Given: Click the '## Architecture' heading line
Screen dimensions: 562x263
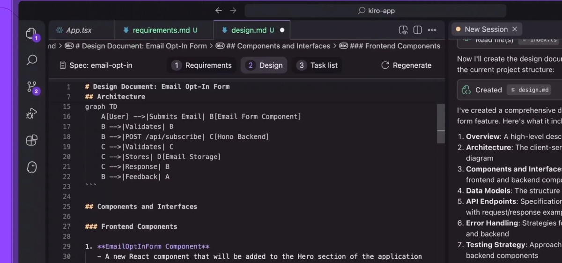Looking at the screenshot, I should tap(115, 97).
